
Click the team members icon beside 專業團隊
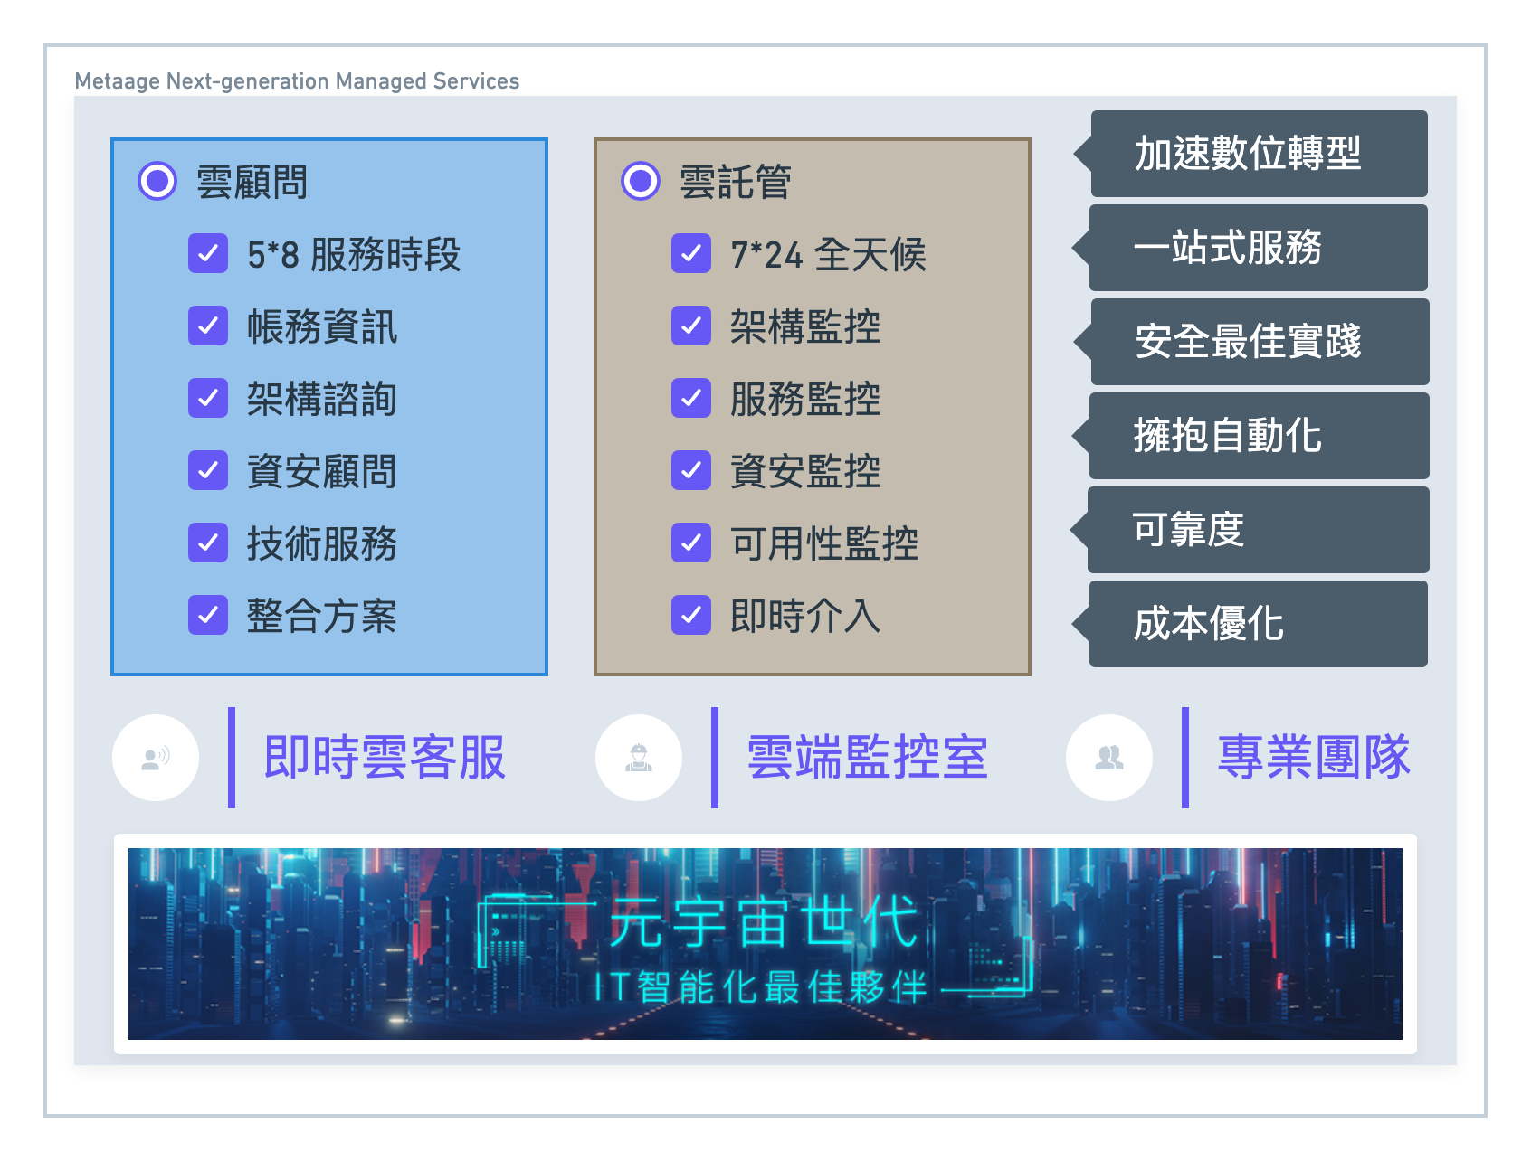coord(1109,758)
